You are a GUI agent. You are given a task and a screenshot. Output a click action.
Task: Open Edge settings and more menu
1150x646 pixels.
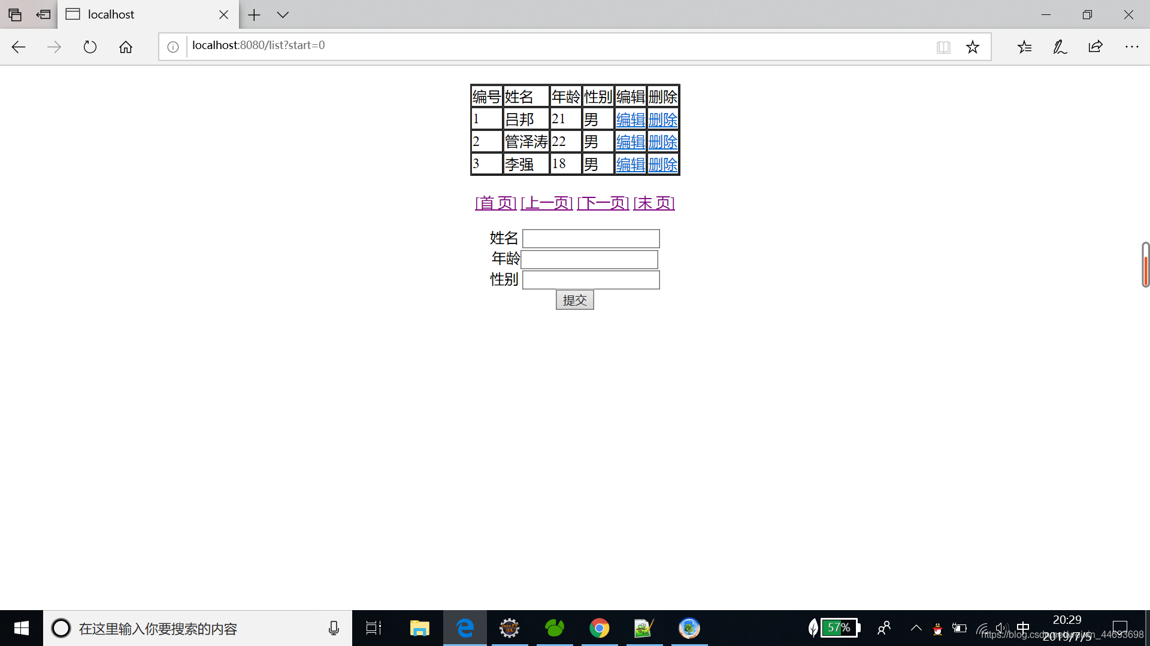(x=1131, y=47)
